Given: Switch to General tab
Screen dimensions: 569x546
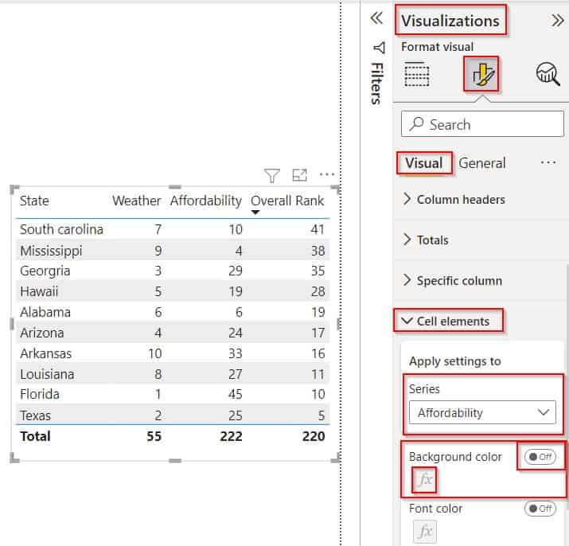Looking at the screenshot, I should [x=482, y=163].
